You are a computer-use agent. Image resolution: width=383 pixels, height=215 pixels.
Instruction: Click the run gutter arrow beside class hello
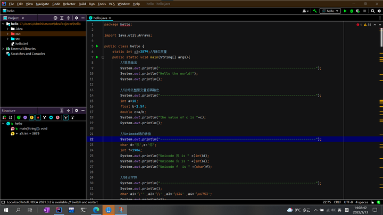point(97,46)
